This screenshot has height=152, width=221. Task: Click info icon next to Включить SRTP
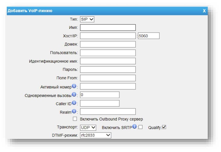tap(135, 127)
